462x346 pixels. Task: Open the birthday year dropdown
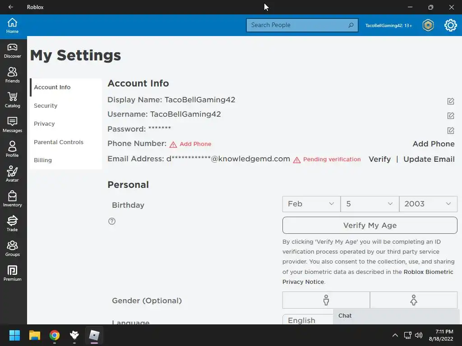coord(428,204)
